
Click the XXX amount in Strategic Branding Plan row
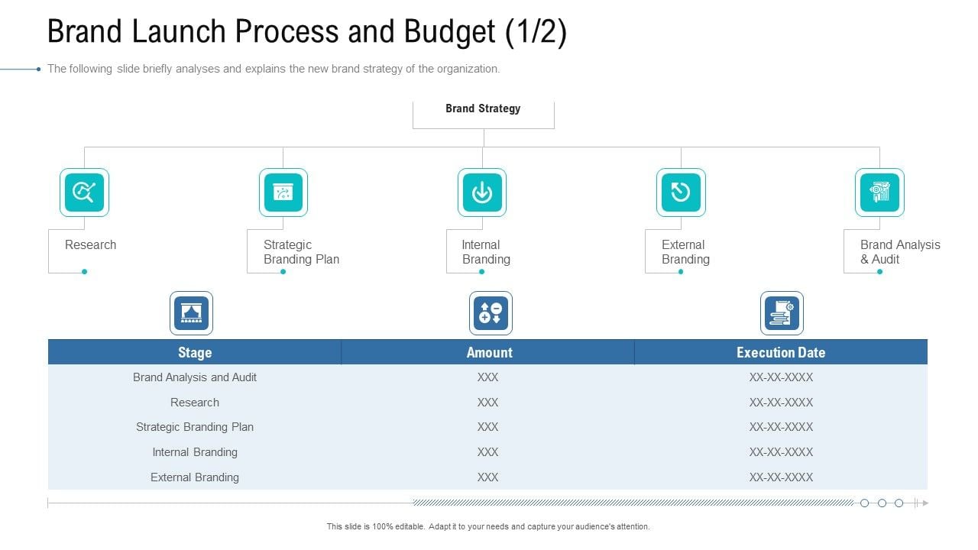point(487,427)
